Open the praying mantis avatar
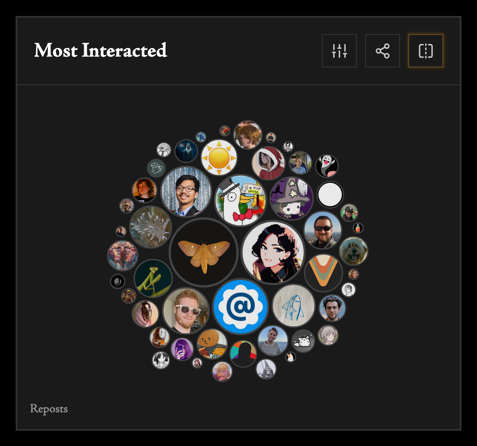477x446 pixels. tap(153, 278)
